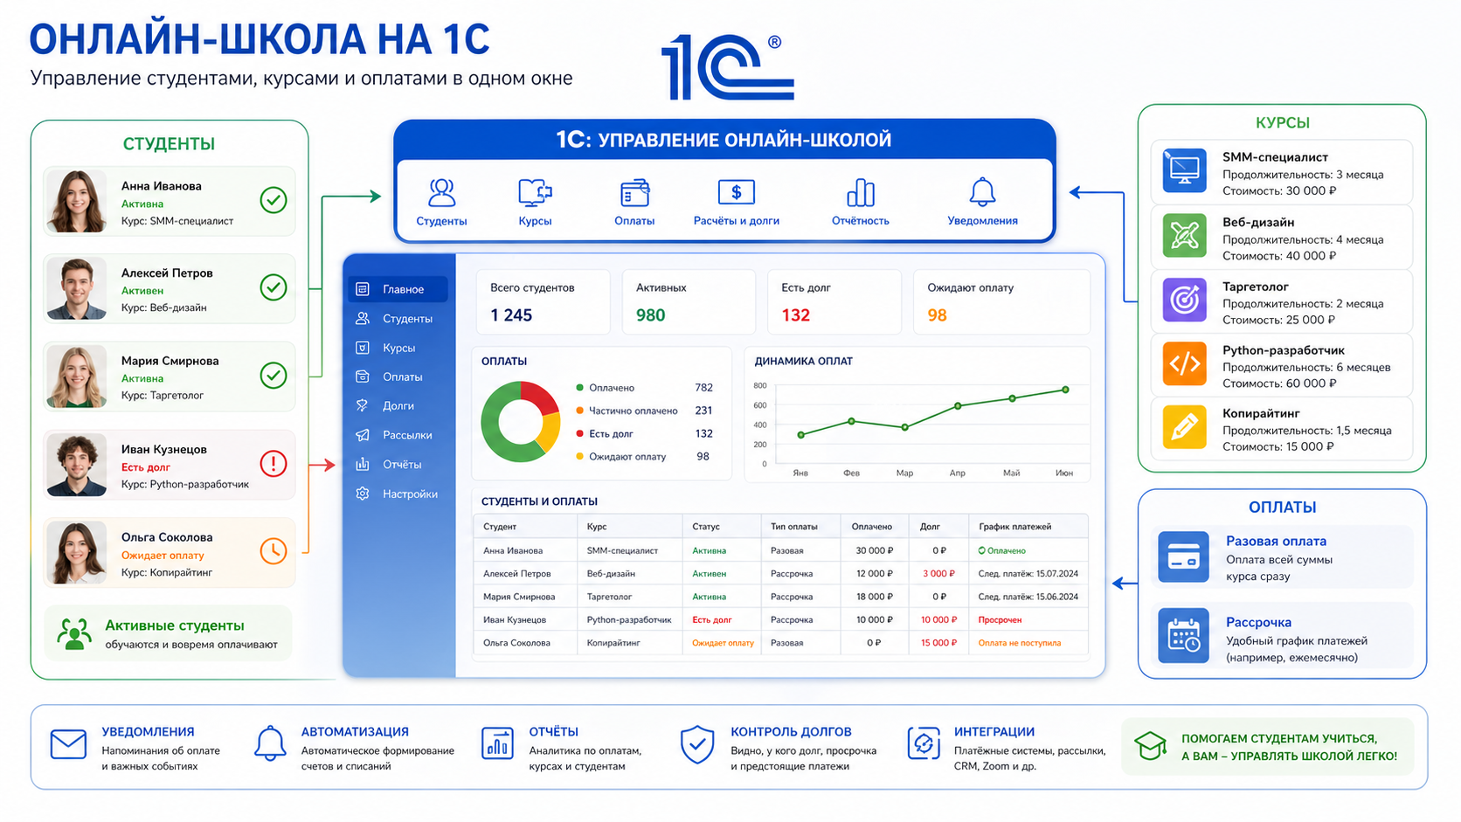Click the graduation cap icon in the banner
The height and width of the screenshot is (822, 1461).
[1151, 745]
